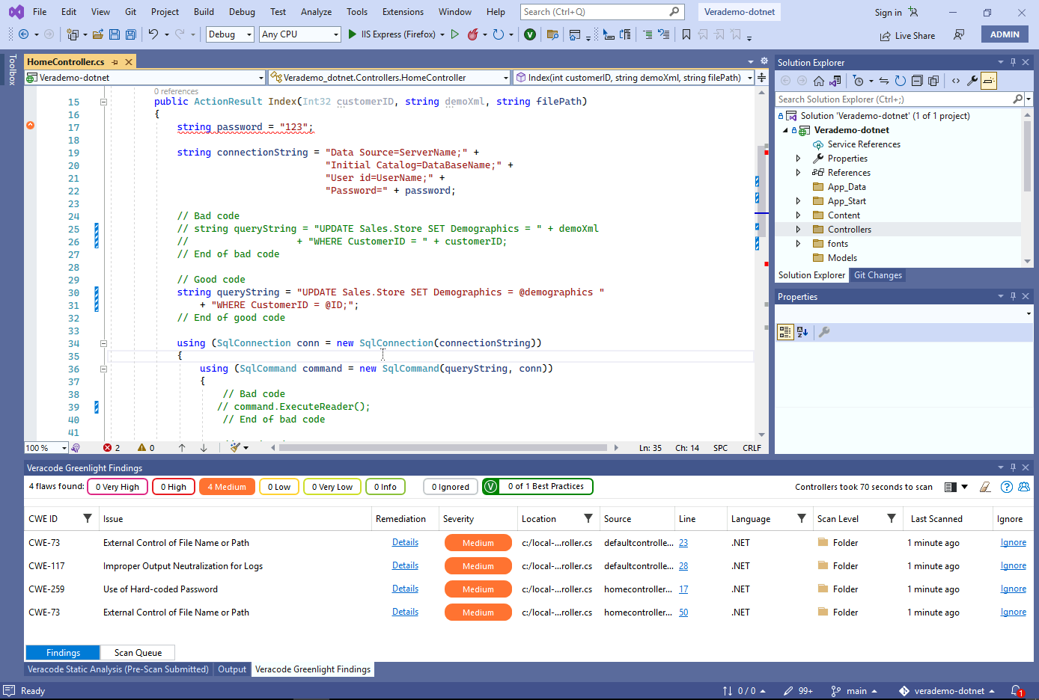
Task: Click the Categorized icon in Properties panel
Action: [785, 332]
